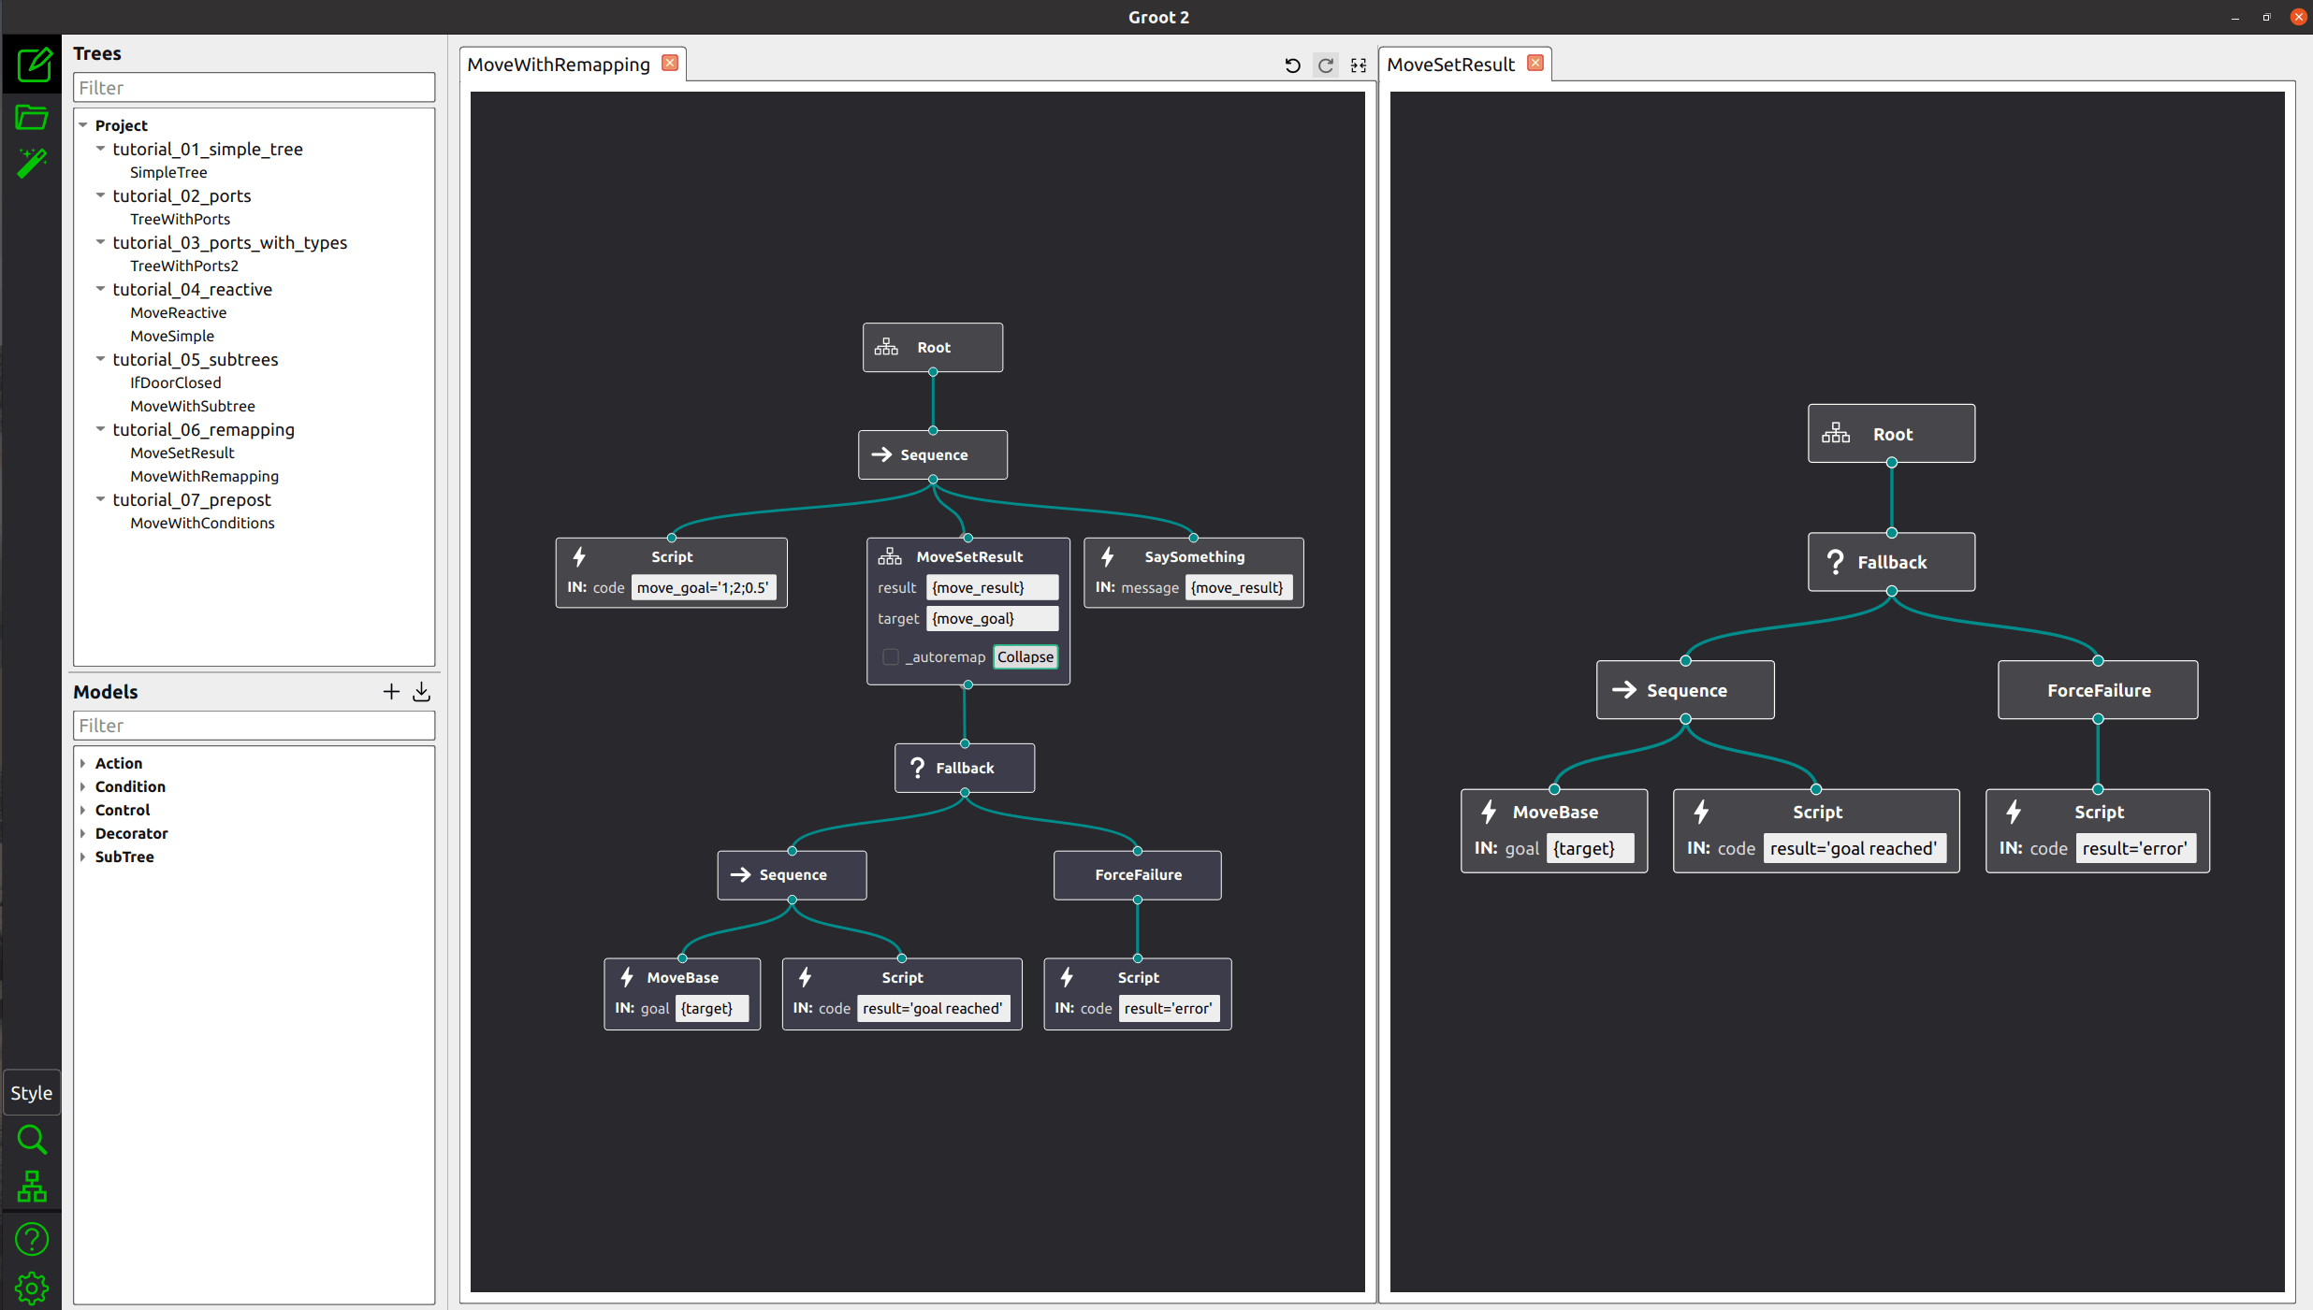Viewport: 2313px width, 1310px height.
Task: Click the undo arrow in MoveWithRemapping toolbar
Action: [1292, 65]
